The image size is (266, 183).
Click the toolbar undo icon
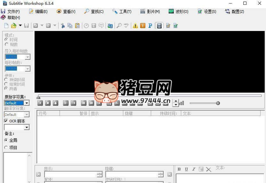[x=36, y=26]
